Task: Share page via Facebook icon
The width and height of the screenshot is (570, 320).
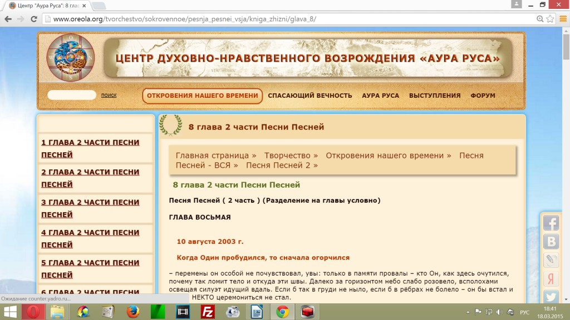Action: tap(551, 223)
